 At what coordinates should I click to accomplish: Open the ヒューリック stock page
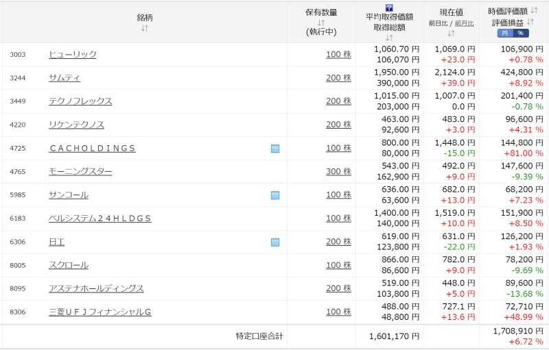(73, 54)
